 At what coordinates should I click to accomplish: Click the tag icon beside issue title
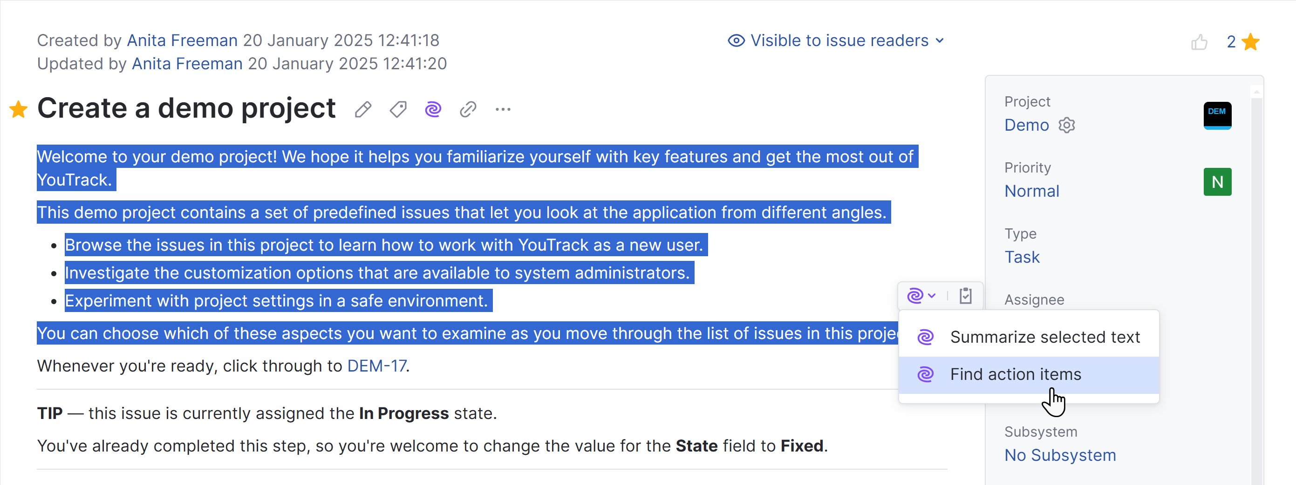398,109
